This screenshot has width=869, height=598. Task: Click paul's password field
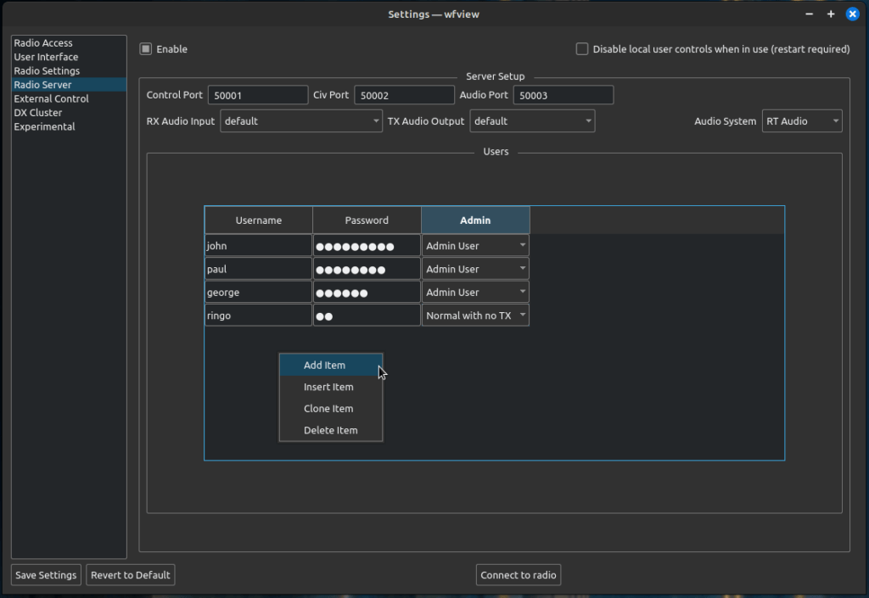click(x=367, y=269)
